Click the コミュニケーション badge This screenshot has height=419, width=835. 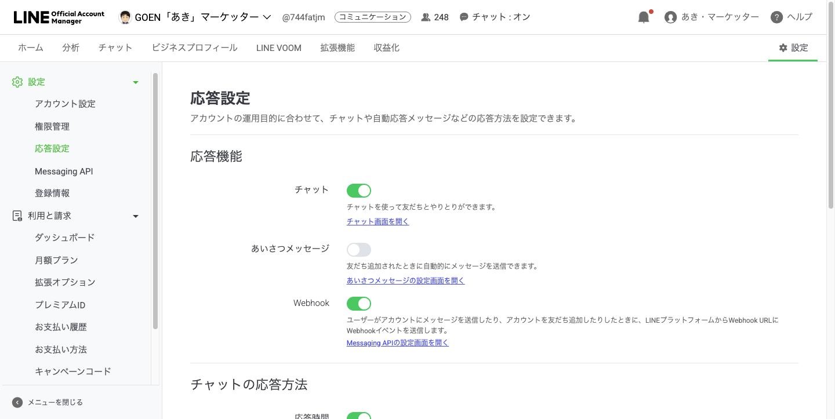click(373, 17)
